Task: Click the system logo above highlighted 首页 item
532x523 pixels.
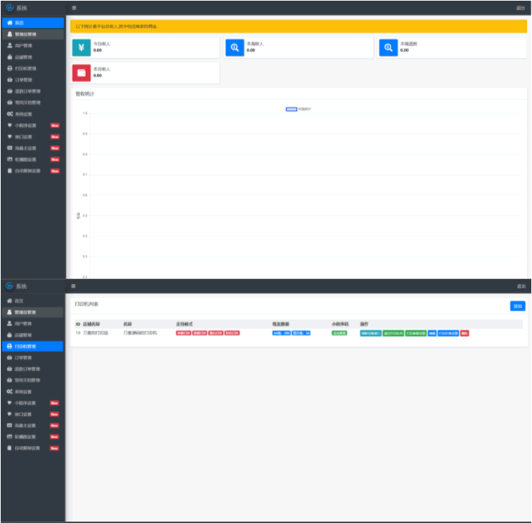Action: tap(9, 8)
